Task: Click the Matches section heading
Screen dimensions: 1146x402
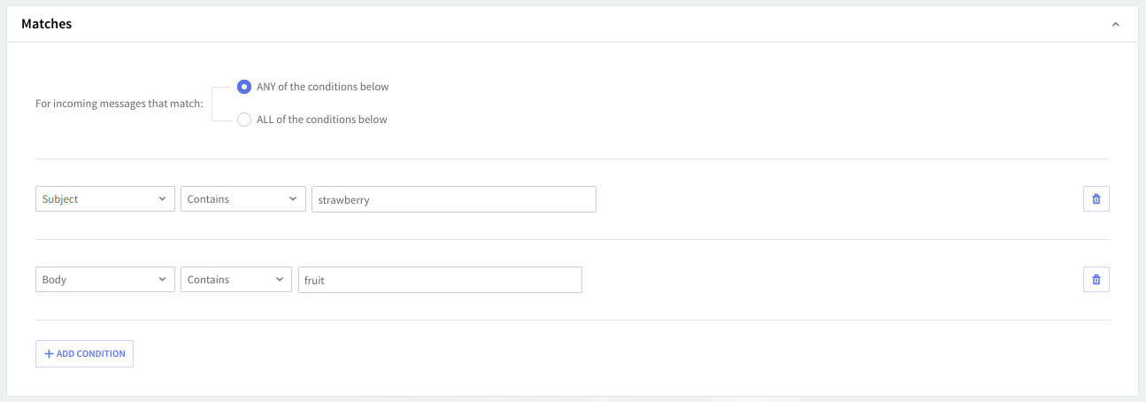Action: point(47,24)
